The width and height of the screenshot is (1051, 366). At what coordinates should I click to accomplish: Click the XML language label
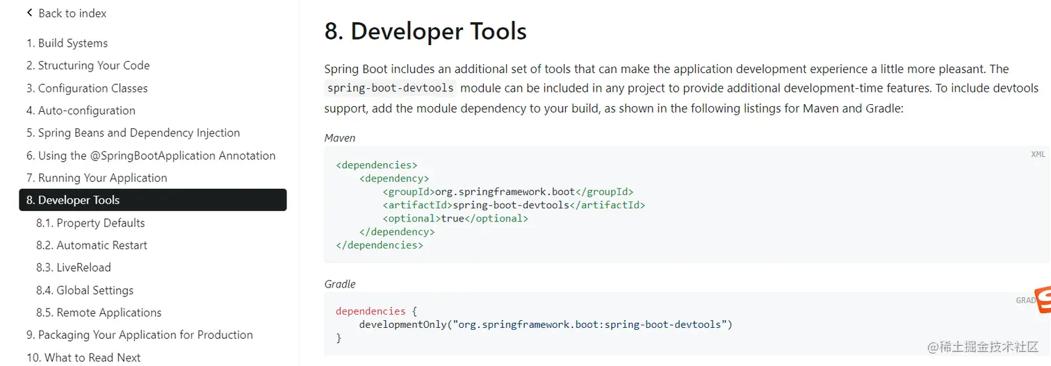[x=1038, y=154]
